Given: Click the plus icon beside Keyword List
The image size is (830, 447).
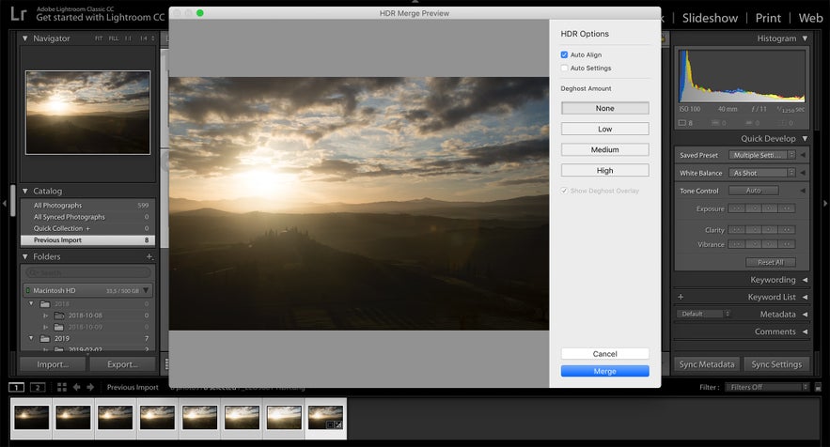Looking at the screenshot, I should (x=681, y=297).
